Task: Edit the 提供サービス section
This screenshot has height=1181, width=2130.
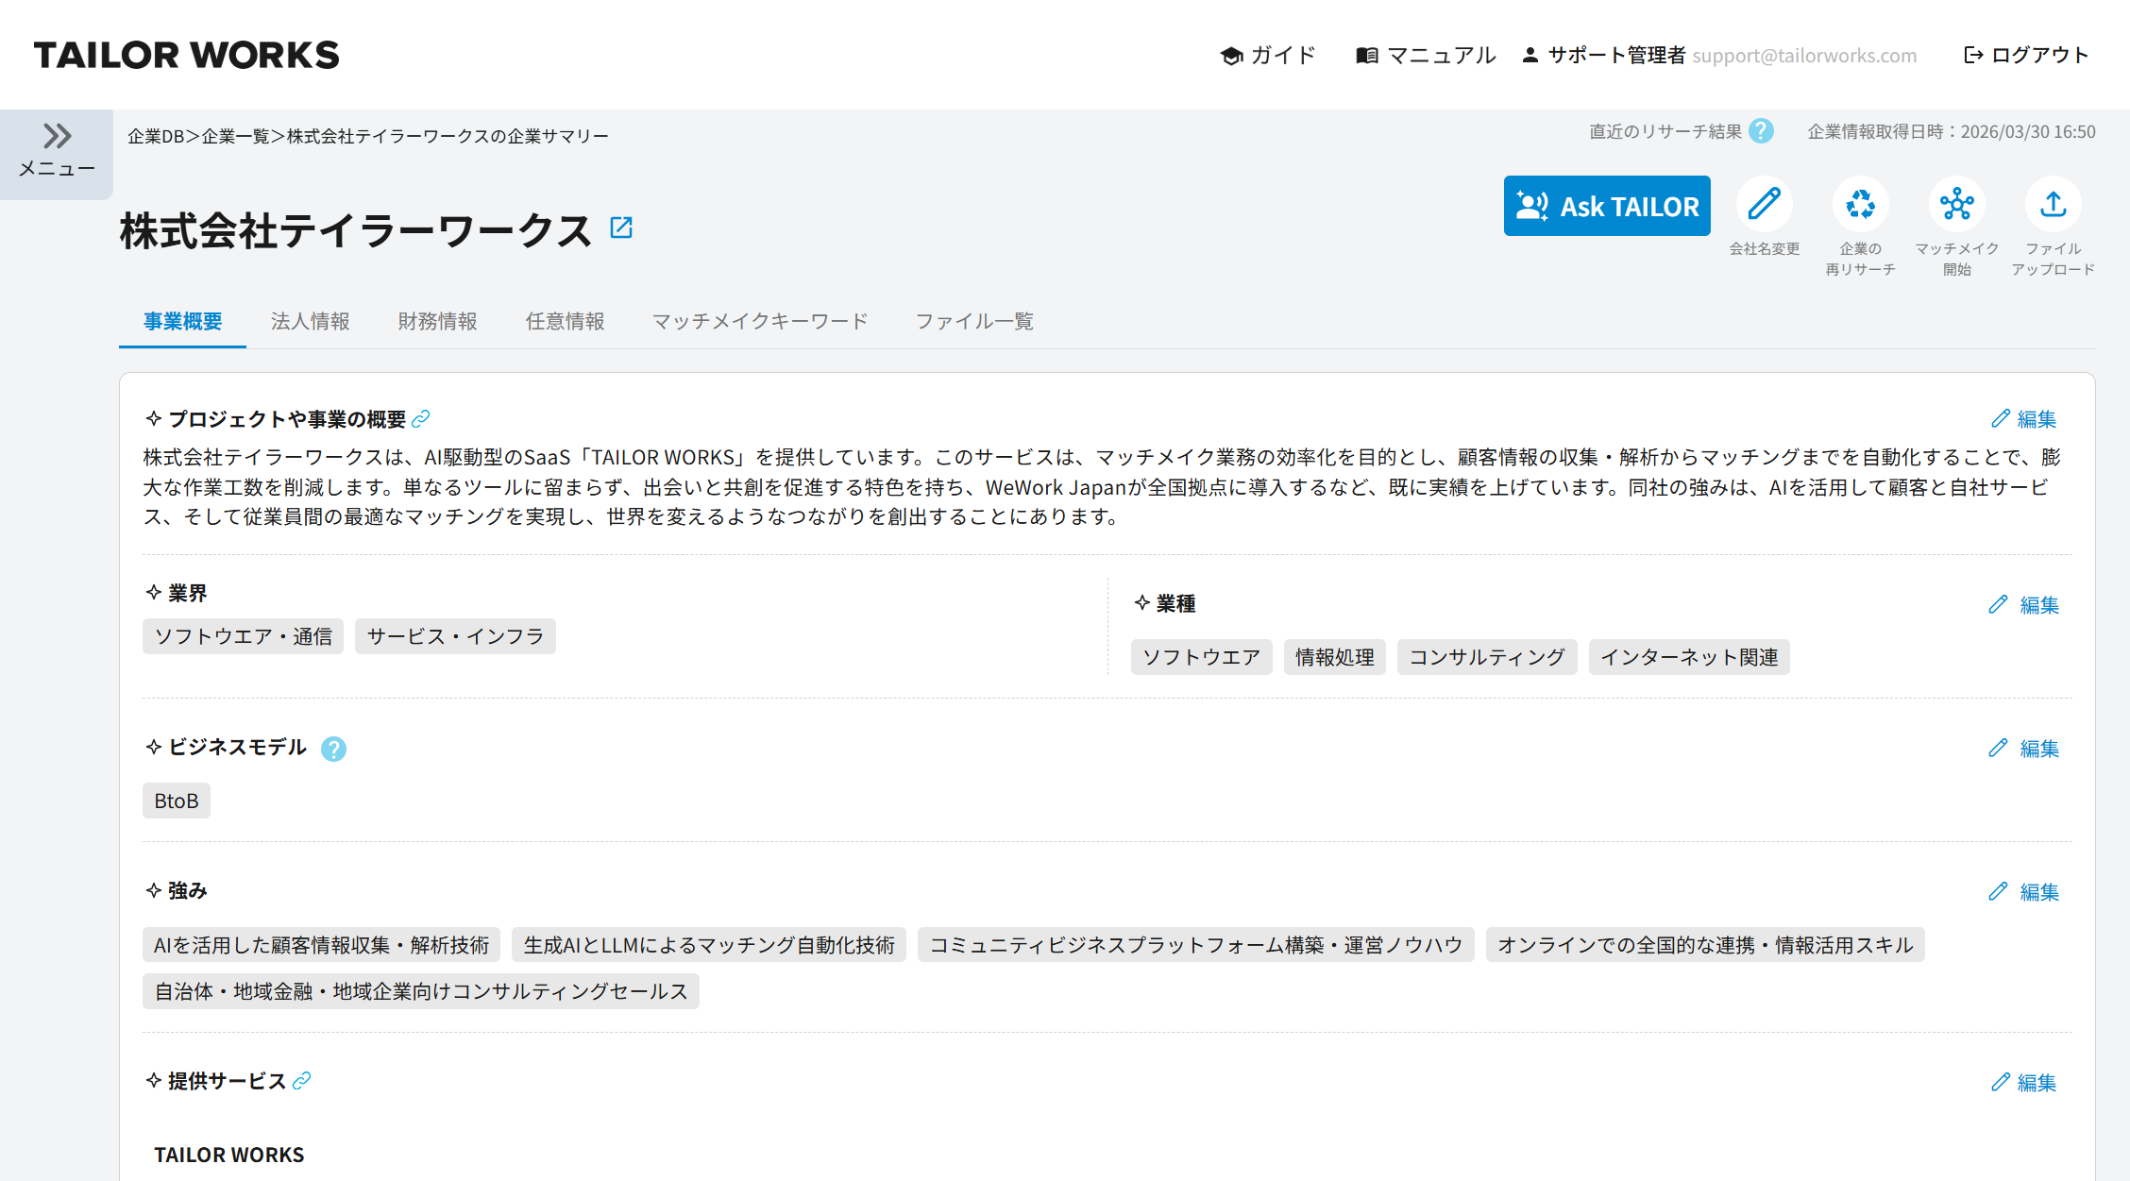Action: tap(2023, 1083)
